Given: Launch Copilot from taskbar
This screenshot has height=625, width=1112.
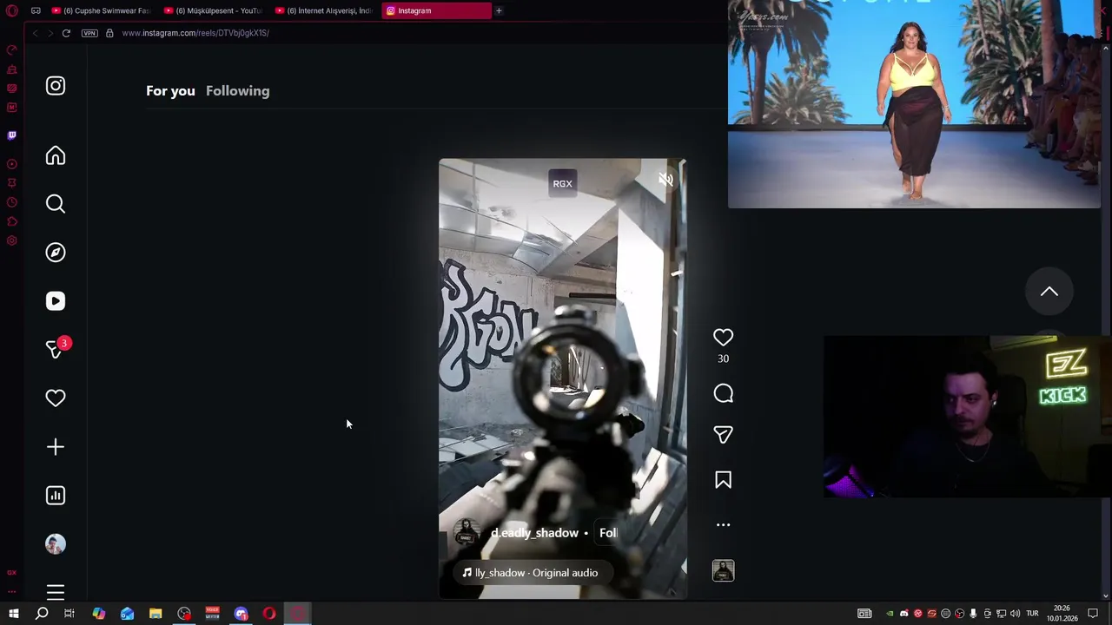Looking at the screenshot, I should pyautogui.click(x=98, y=614).
